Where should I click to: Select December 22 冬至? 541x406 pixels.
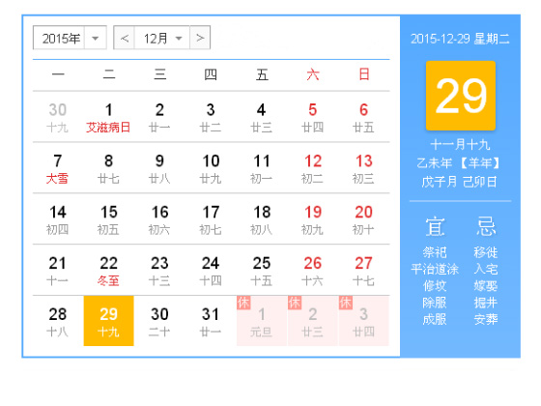coord(108,270)
